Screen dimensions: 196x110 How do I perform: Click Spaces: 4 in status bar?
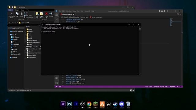click(x=156, y=86)
